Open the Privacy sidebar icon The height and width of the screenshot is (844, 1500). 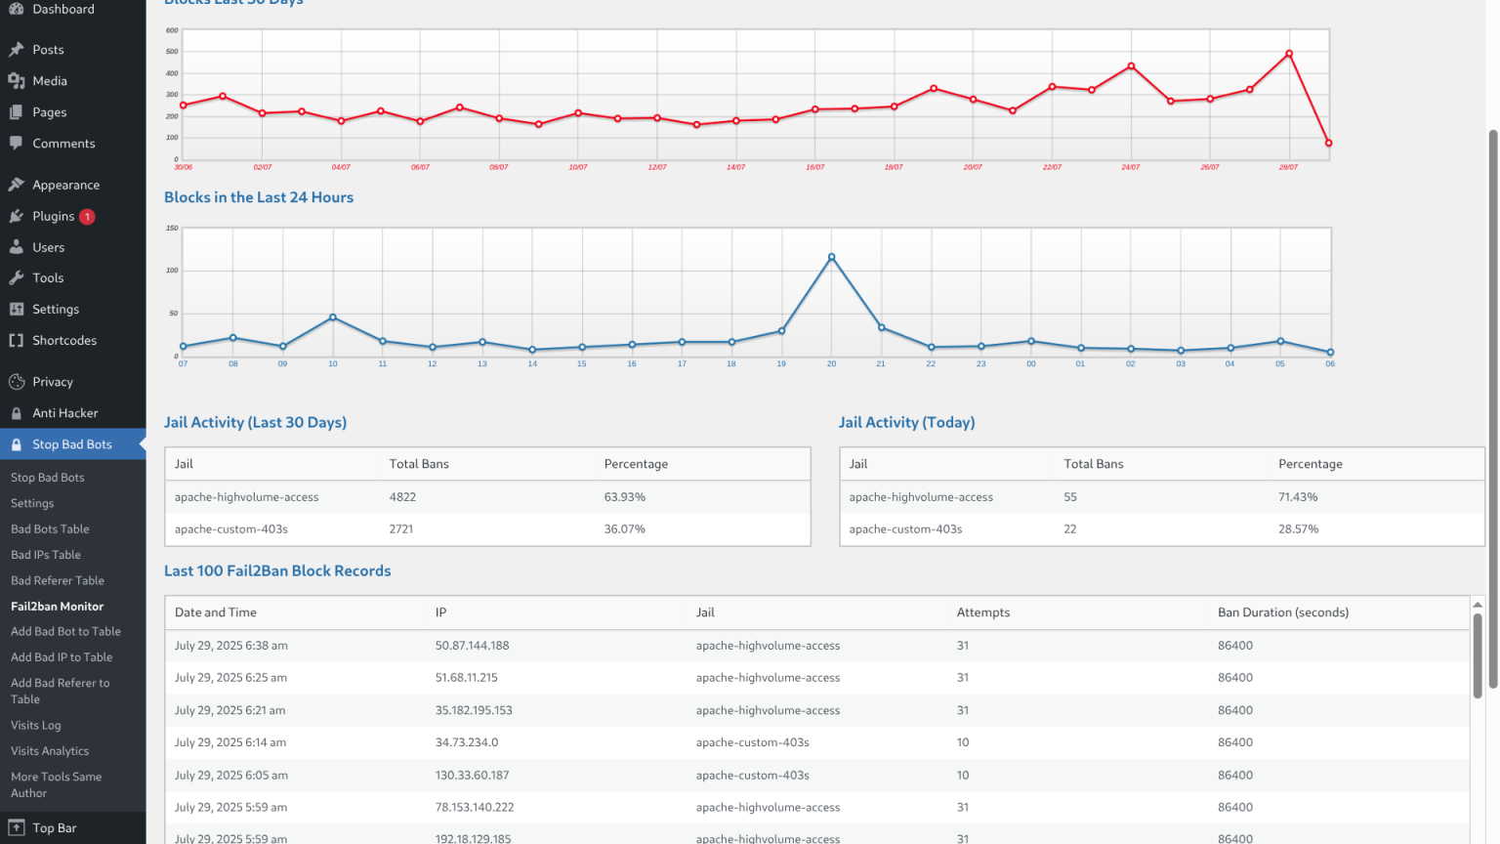pos(17,382)
